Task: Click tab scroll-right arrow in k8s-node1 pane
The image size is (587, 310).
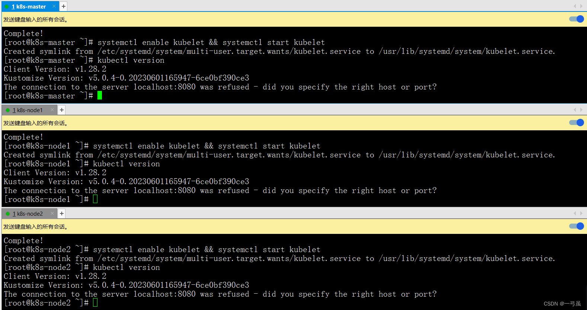Action: (581, 110)
